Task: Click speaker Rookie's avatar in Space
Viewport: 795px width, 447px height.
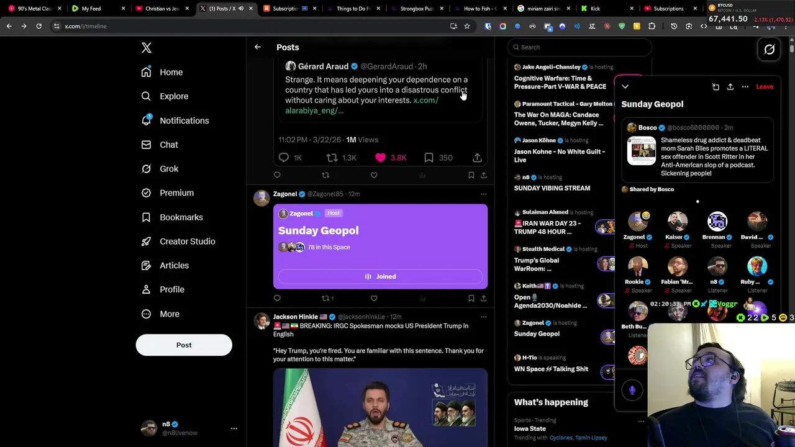Action: pyautogui.click(x=638, y=266)
